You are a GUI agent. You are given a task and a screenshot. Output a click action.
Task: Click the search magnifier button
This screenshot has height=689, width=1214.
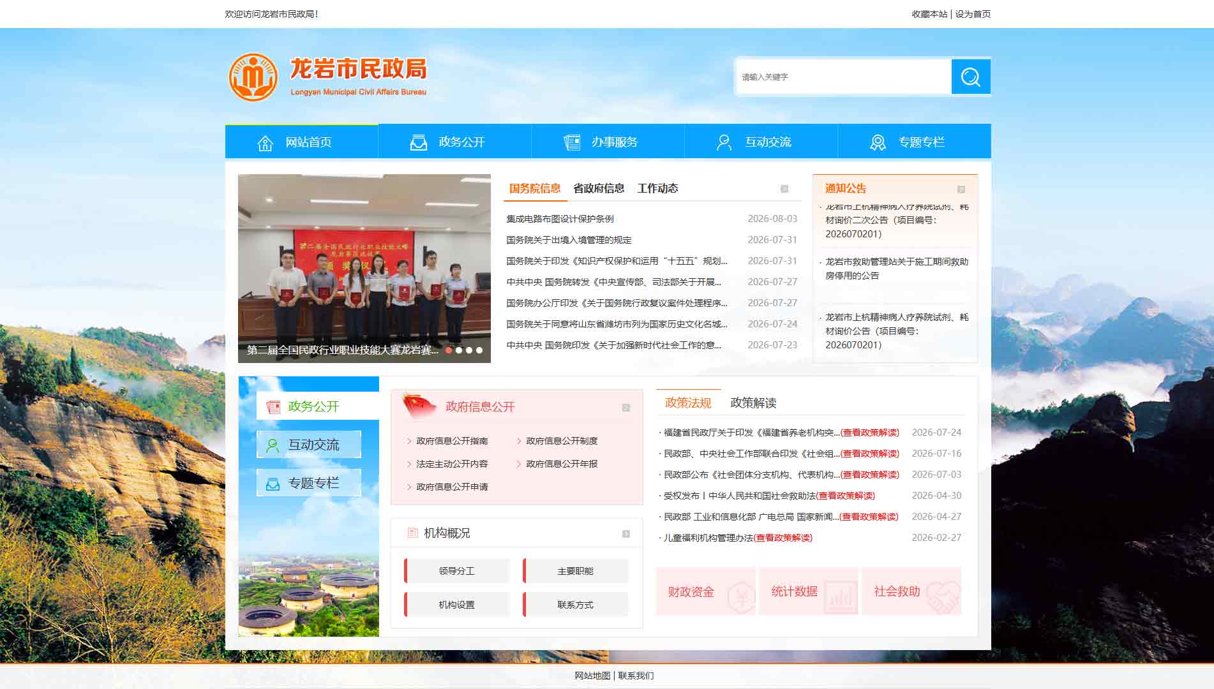(x=970, y=77)
